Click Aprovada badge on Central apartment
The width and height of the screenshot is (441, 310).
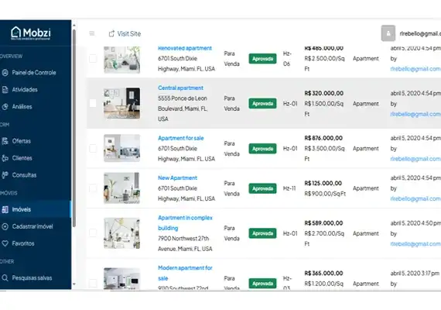click(x=262, y=103)
